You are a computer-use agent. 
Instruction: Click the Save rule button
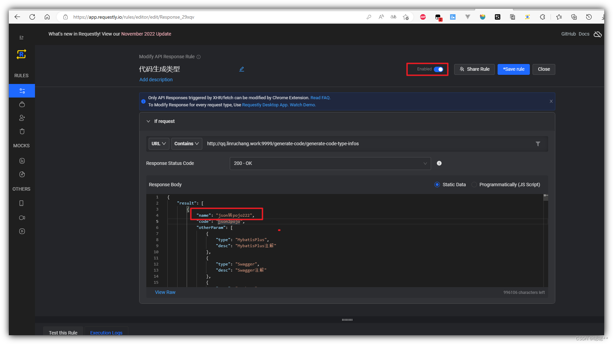coord(514,69)
